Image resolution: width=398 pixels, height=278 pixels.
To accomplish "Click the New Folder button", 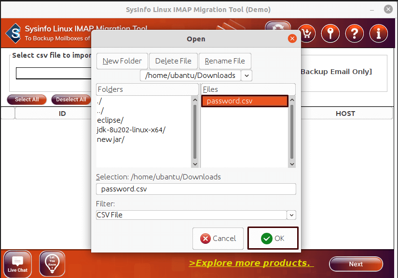I will pos(122,61).
